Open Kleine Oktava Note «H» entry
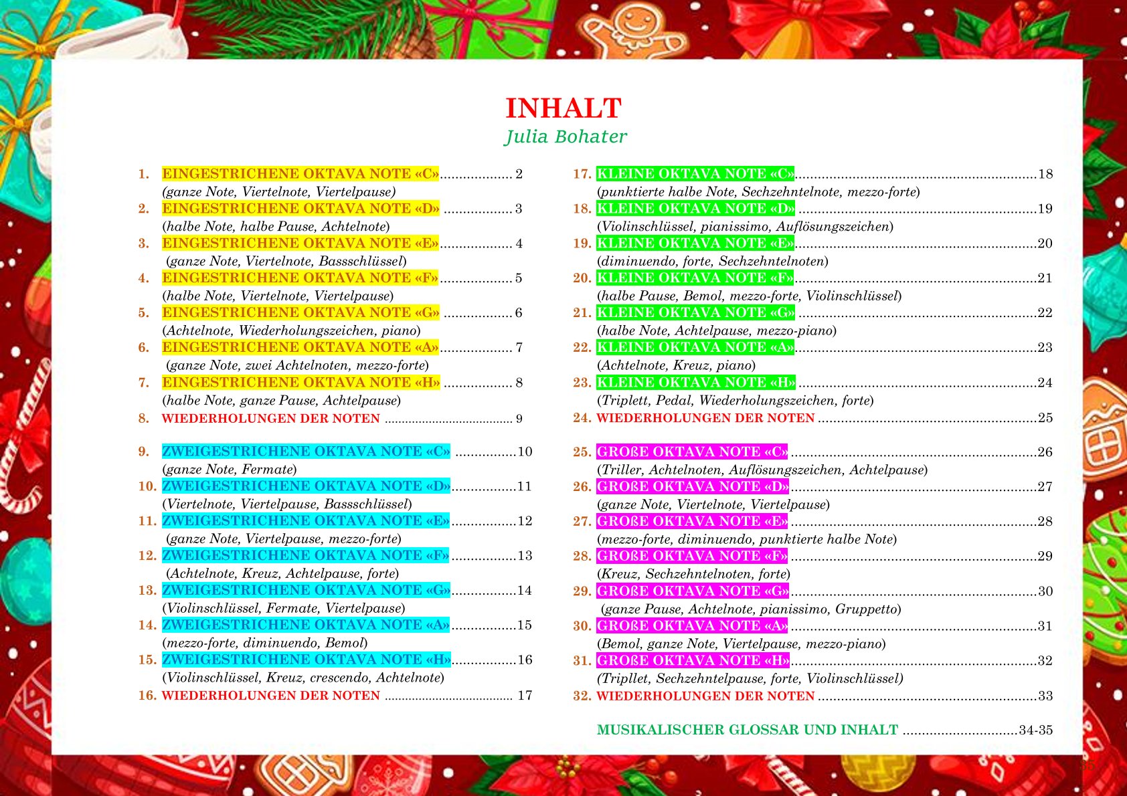Screen dimensions: 1127x796 tap(695, 383)
